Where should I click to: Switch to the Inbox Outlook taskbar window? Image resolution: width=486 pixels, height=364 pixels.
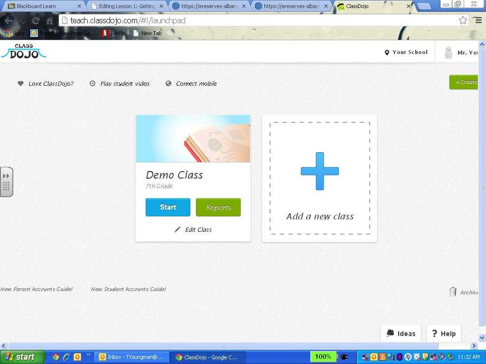coord(132,357)
